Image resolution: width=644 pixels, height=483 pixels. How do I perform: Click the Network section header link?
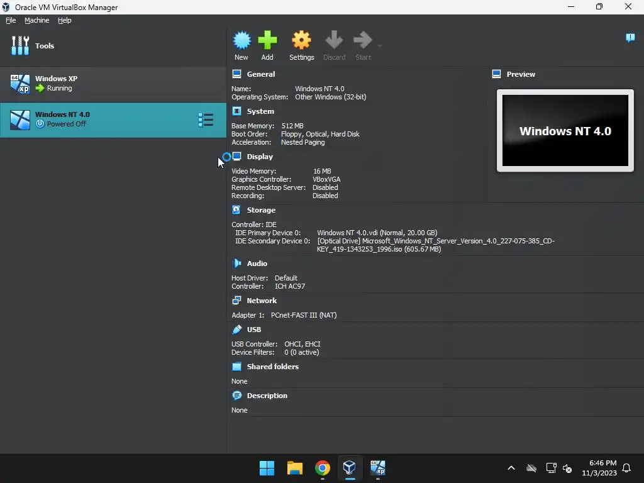click(262, 301)
